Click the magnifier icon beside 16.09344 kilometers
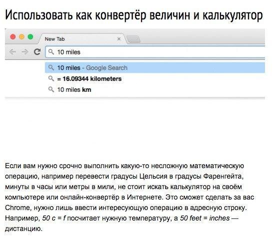Screen dimensions: 276x237 pos(51,78)
